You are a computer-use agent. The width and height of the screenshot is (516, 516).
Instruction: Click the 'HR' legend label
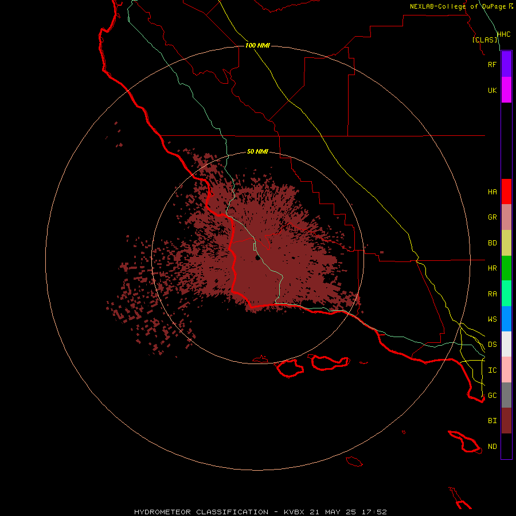[492, 268]
